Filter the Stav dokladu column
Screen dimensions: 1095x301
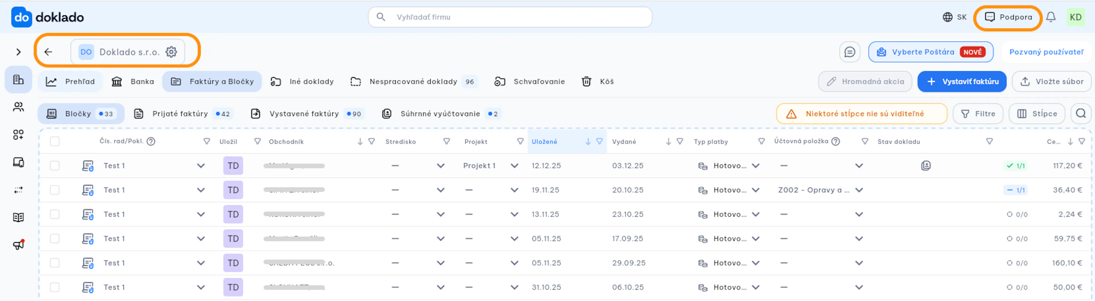coord(989,142)
